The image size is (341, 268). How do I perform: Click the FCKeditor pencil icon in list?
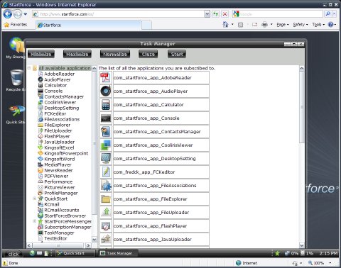click(105, 172)
